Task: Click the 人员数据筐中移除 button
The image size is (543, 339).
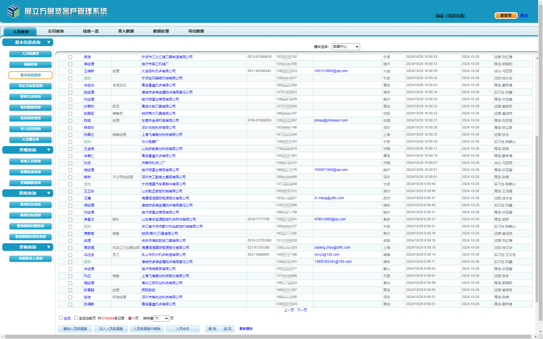Action: pos(147,329)
